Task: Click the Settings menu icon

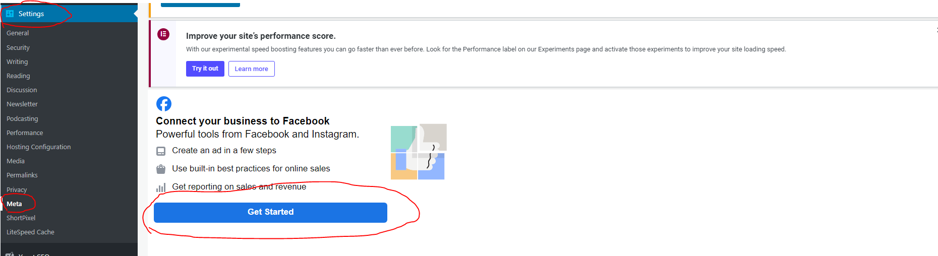Action: (x=10, y=14)
